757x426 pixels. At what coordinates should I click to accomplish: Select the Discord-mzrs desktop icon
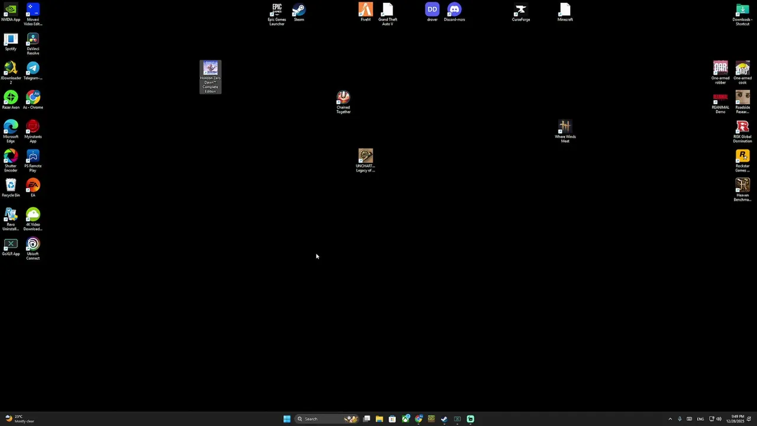click(x=454, y=13)
